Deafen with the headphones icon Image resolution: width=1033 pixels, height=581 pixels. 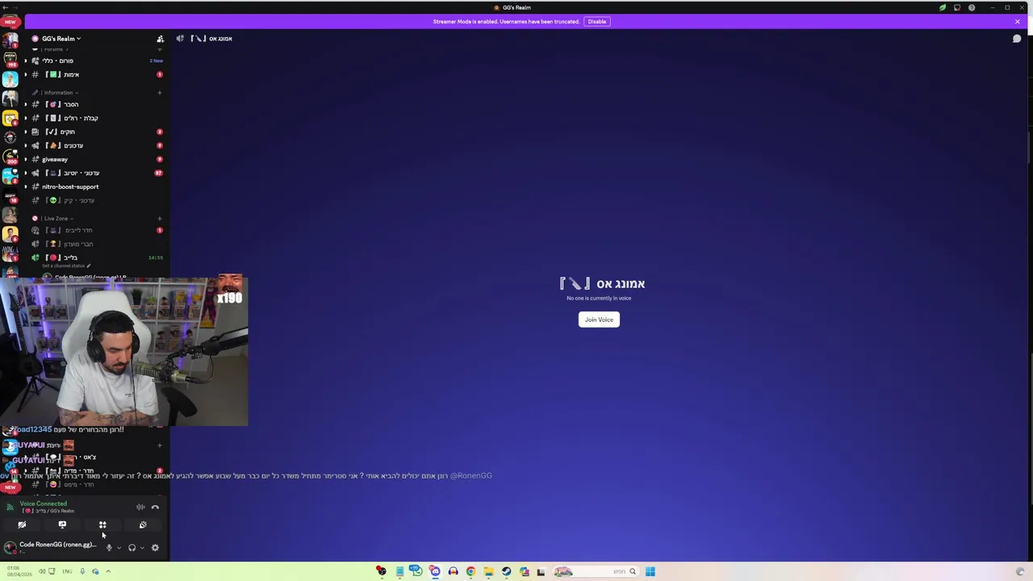pos(132,548)
